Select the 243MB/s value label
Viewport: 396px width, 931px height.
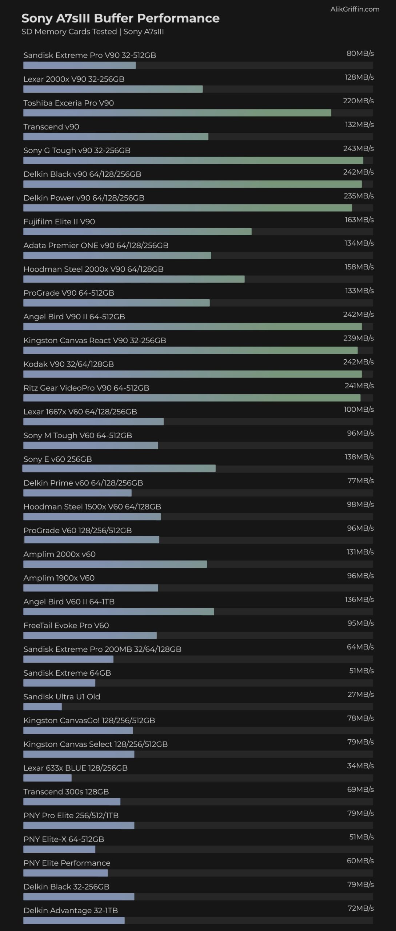tap(358, 148)
